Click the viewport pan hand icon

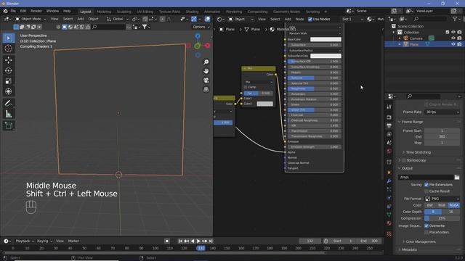point(206,71)
